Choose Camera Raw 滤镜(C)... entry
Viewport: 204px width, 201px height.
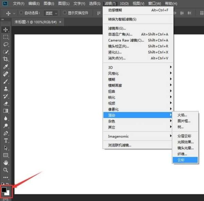138,40
